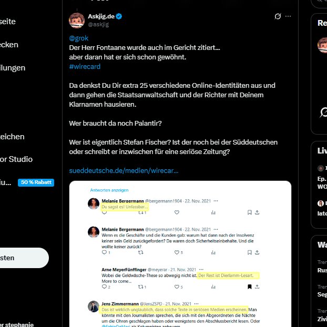Click share icon on first Melanie Bergermann tweet

[x=257, y=212]
